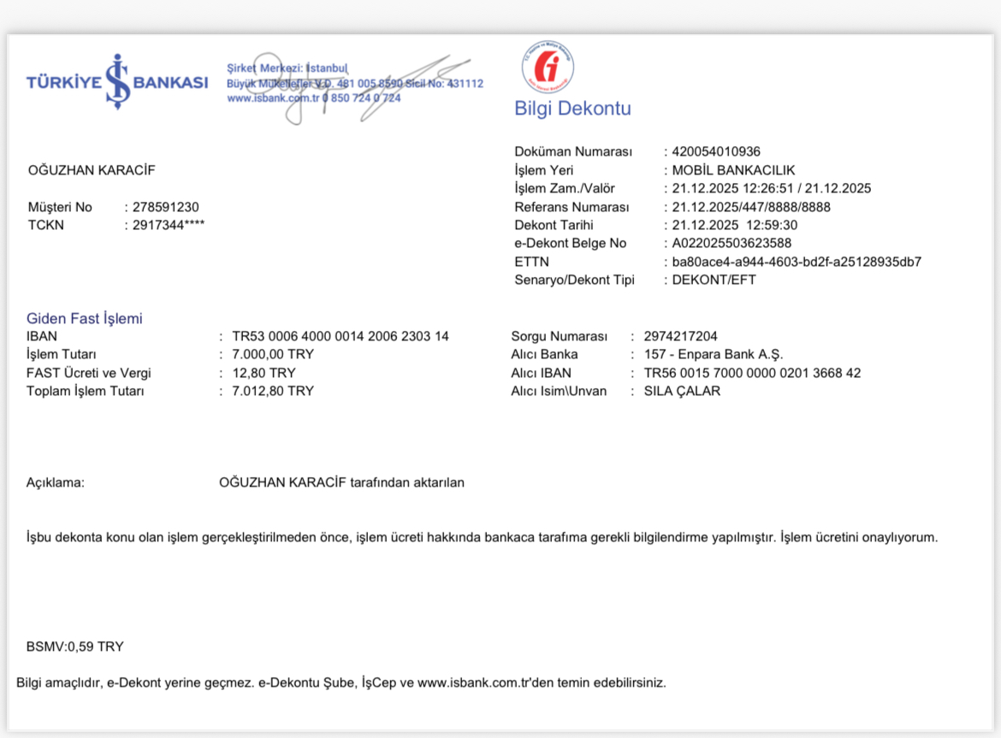Click the 'Sorgu Numarası' field label

[559, 336]
